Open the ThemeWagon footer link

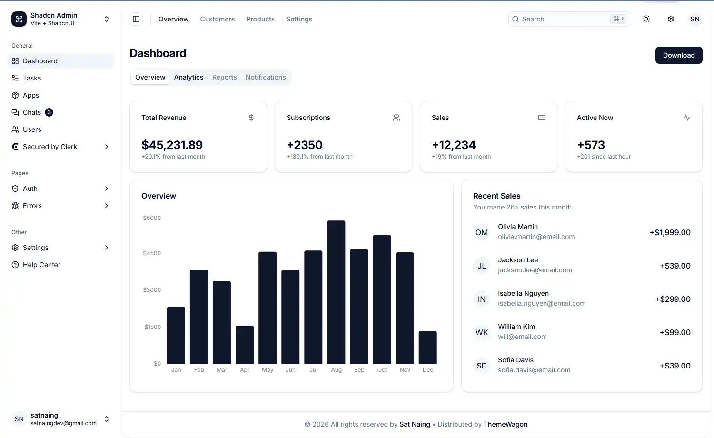click(506, 424)
